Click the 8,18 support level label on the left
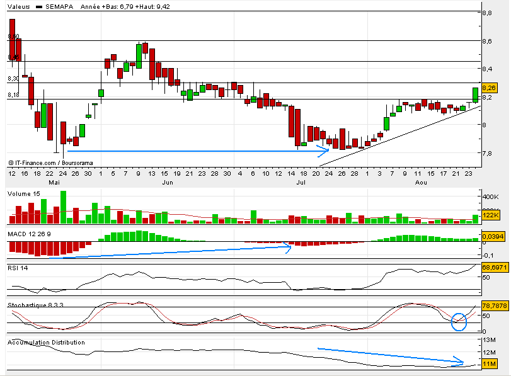This screenshot has width=511, height=376. 13,95
